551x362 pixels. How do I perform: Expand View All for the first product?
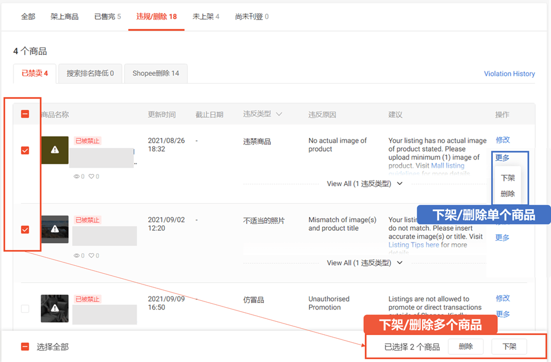click(x=364, y=184)
